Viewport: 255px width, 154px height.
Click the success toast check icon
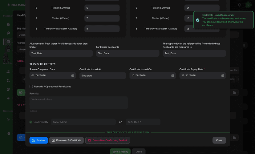(198, 20)
